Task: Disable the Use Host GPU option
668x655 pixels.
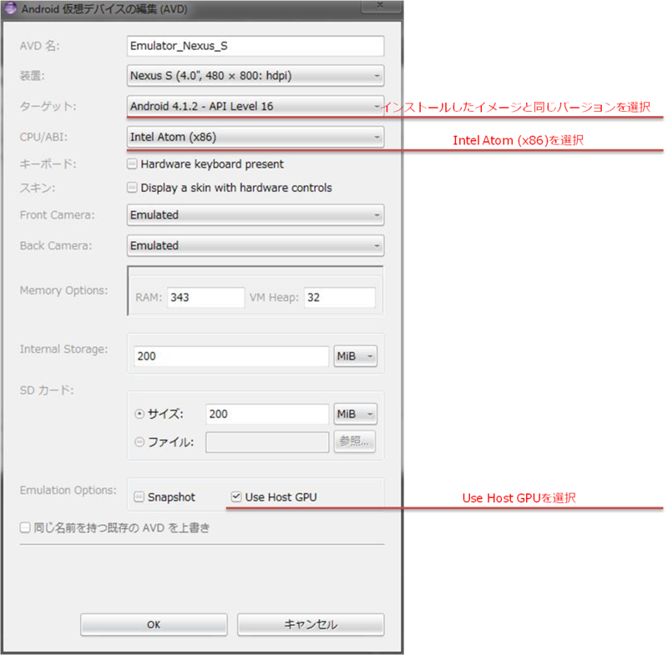Action: click(235, 496)
